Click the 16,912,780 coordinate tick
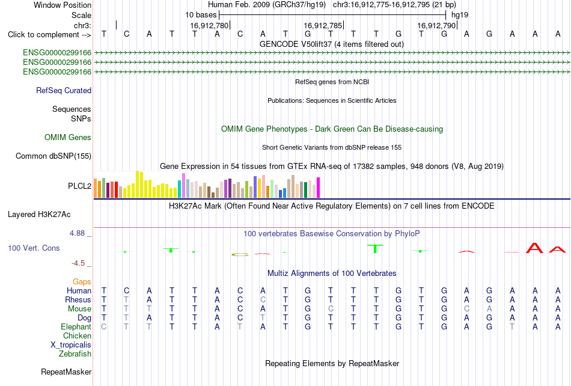Screen dimensions: 571x386 (x=209, y=25)
